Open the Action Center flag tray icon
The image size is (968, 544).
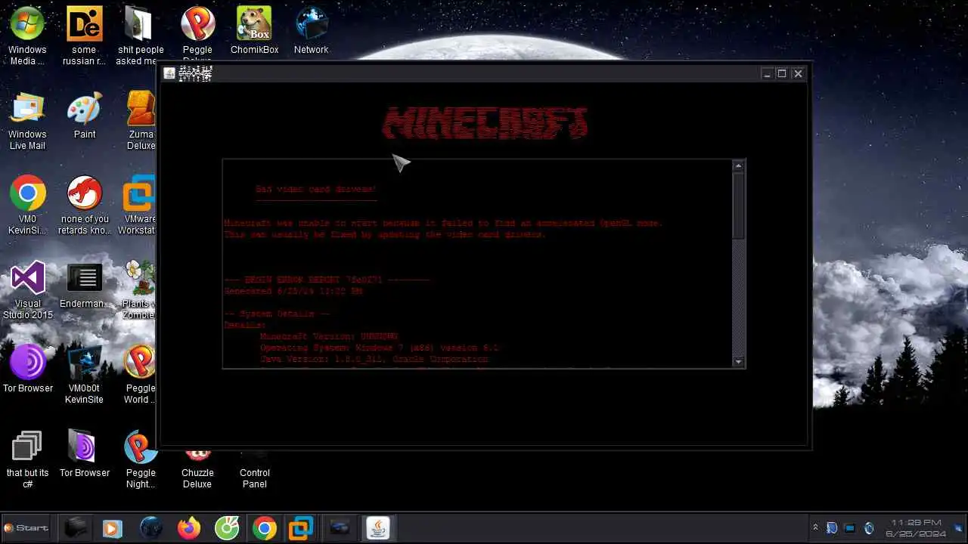[x=832, y=528]
